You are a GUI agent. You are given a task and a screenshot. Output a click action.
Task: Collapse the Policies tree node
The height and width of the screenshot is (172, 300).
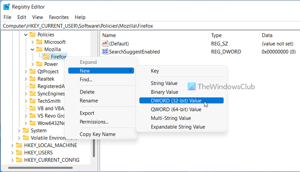click(26, 35)
